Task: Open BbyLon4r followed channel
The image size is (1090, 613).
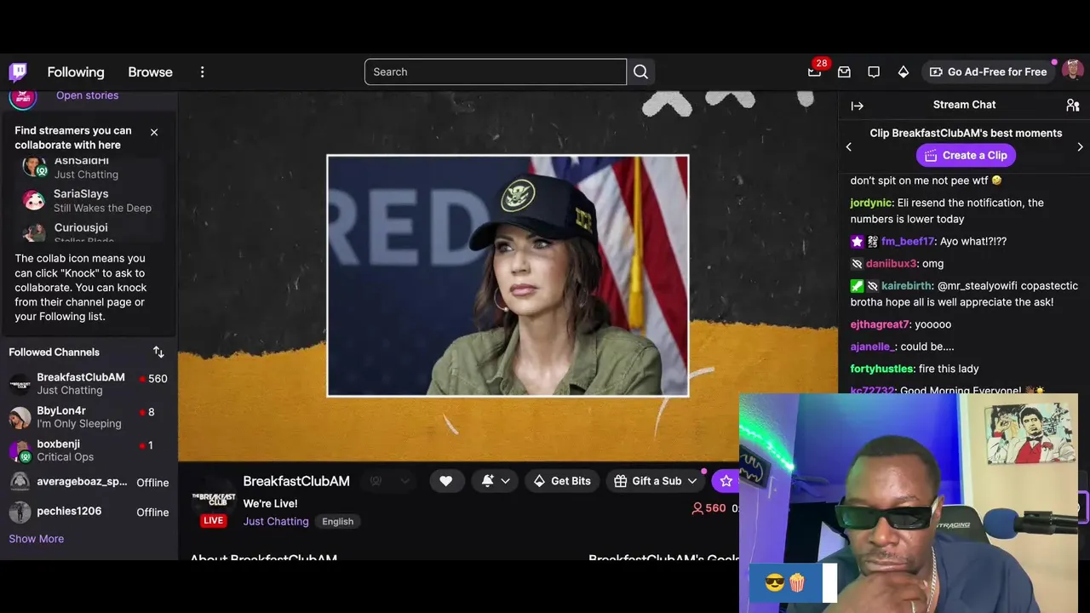Action: click(x=89, y=416)
